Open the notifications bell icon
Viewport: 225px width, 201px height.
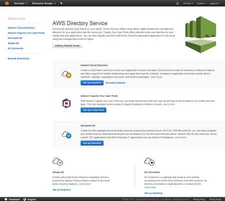pos(177,3)
